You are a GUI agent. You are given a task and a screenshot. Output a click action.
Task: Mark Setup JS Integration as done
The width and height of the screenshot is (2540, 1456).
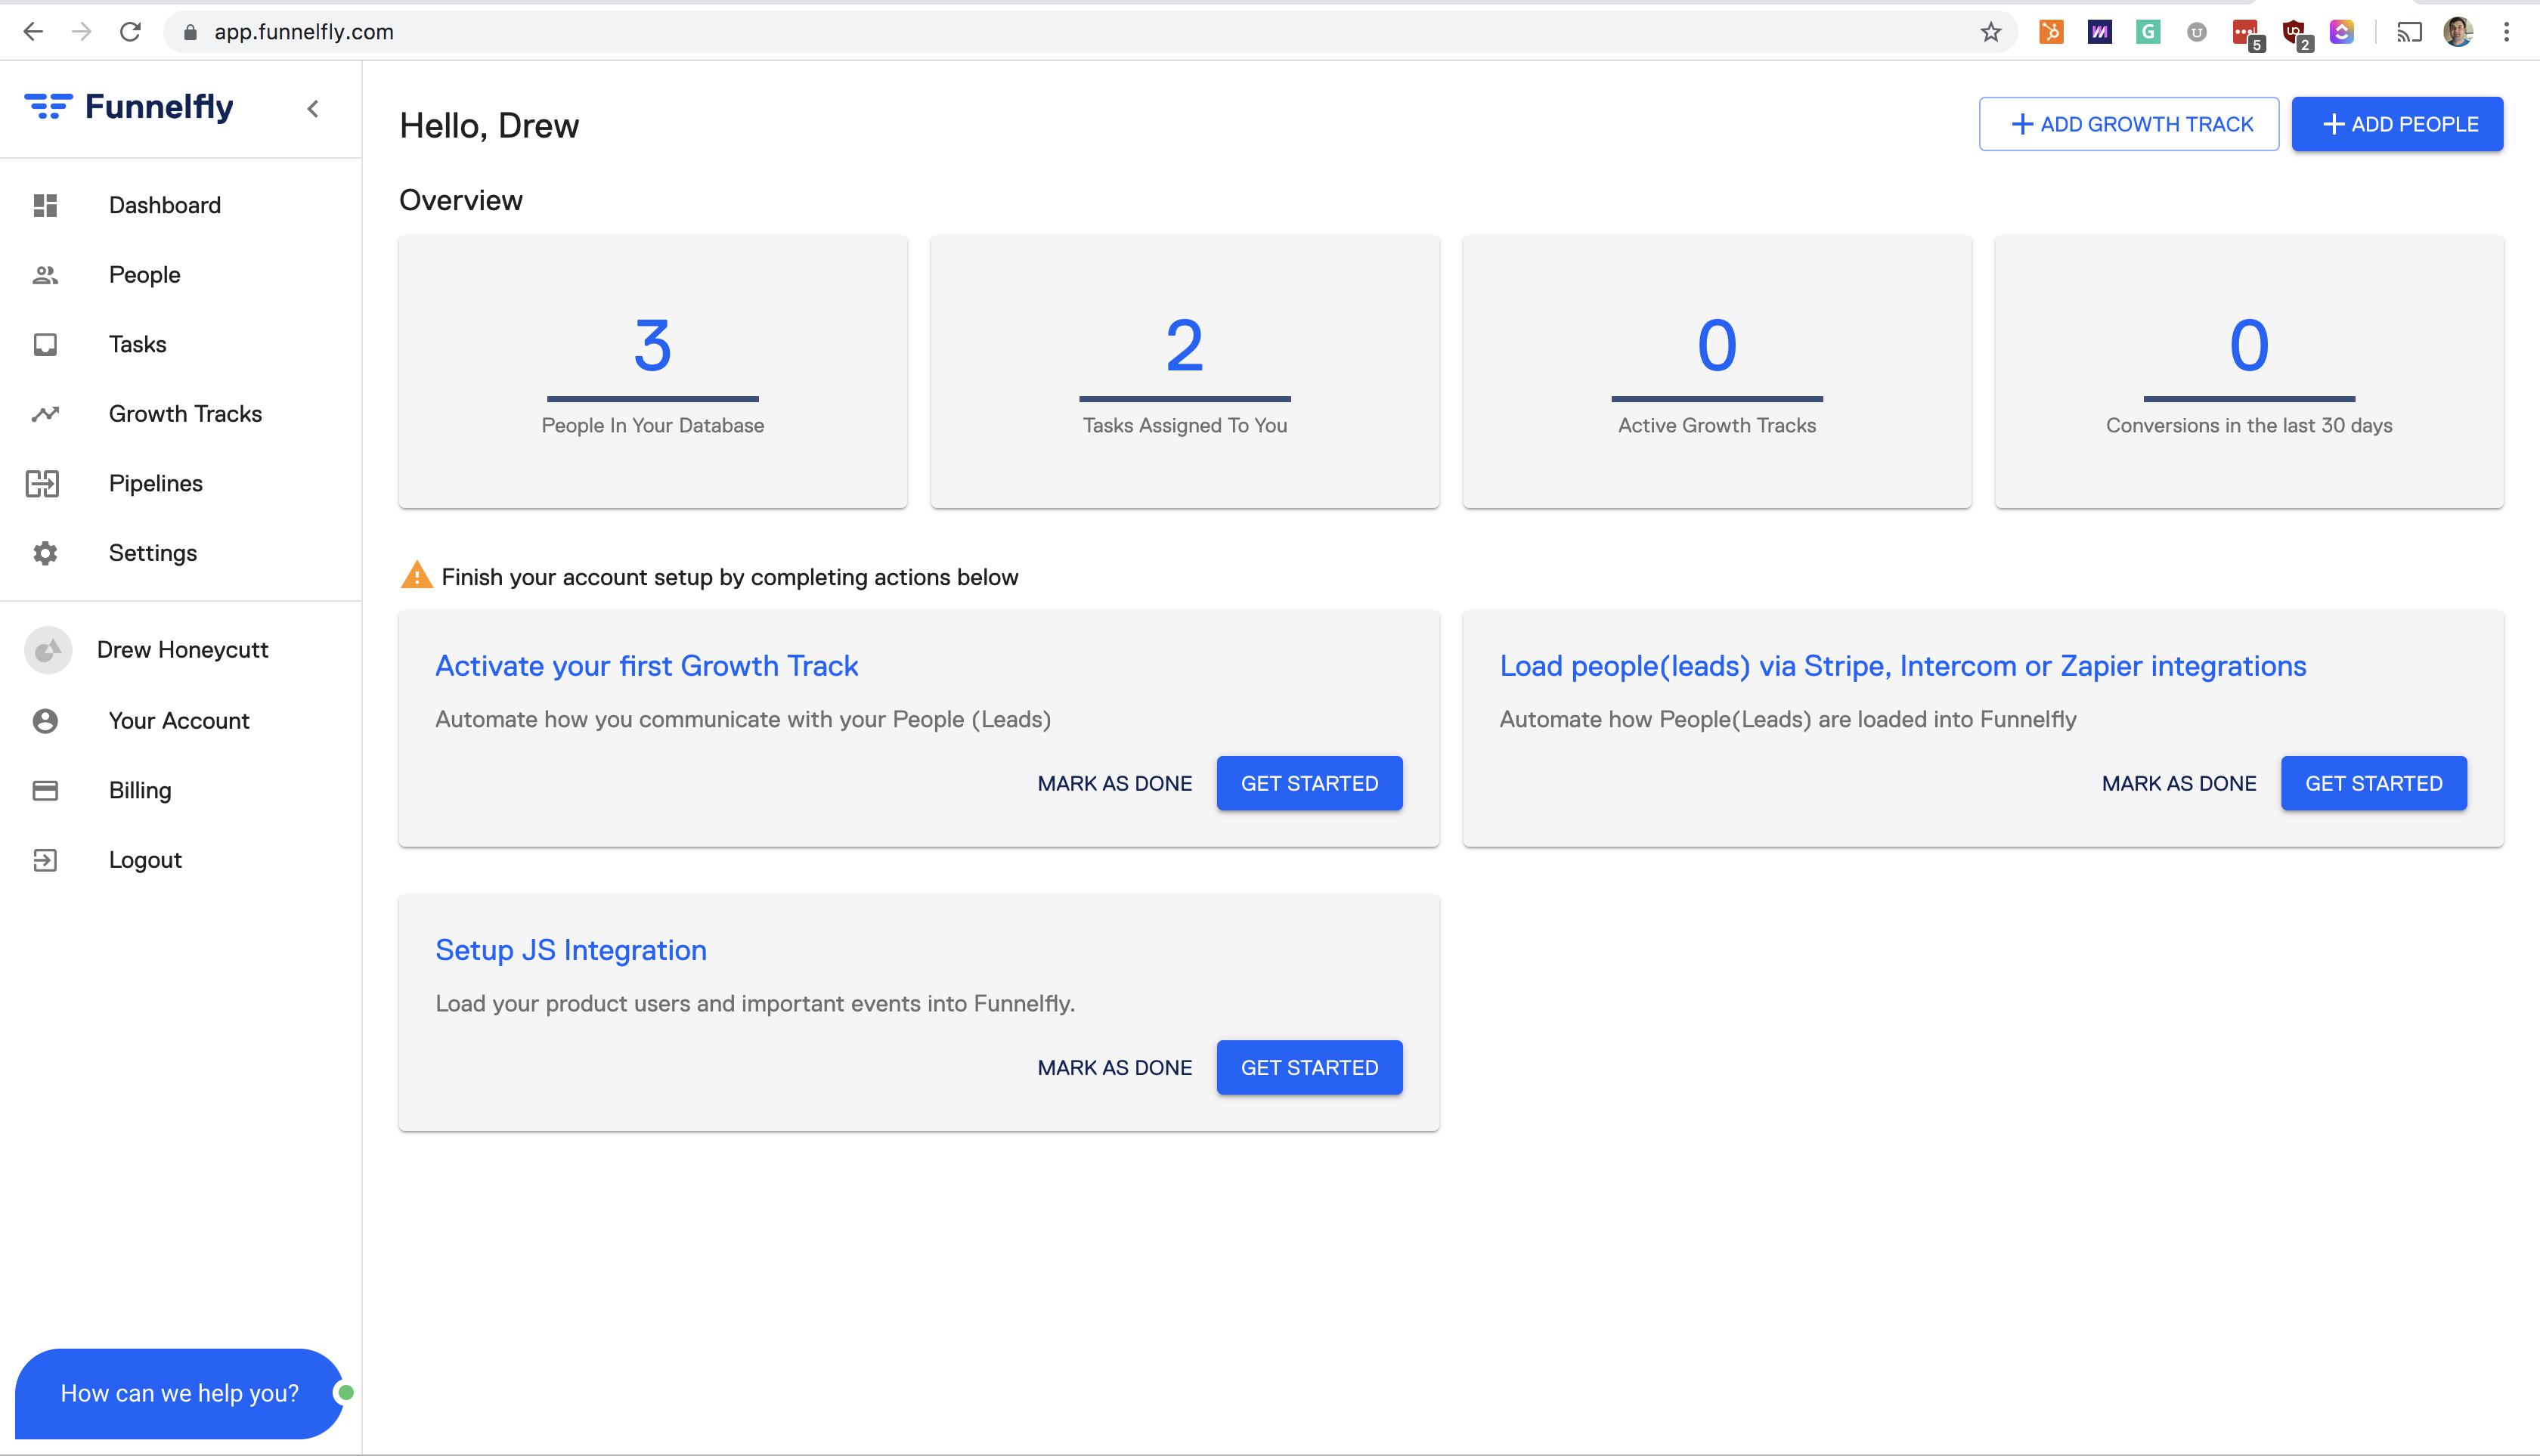pos(1114,1068)
